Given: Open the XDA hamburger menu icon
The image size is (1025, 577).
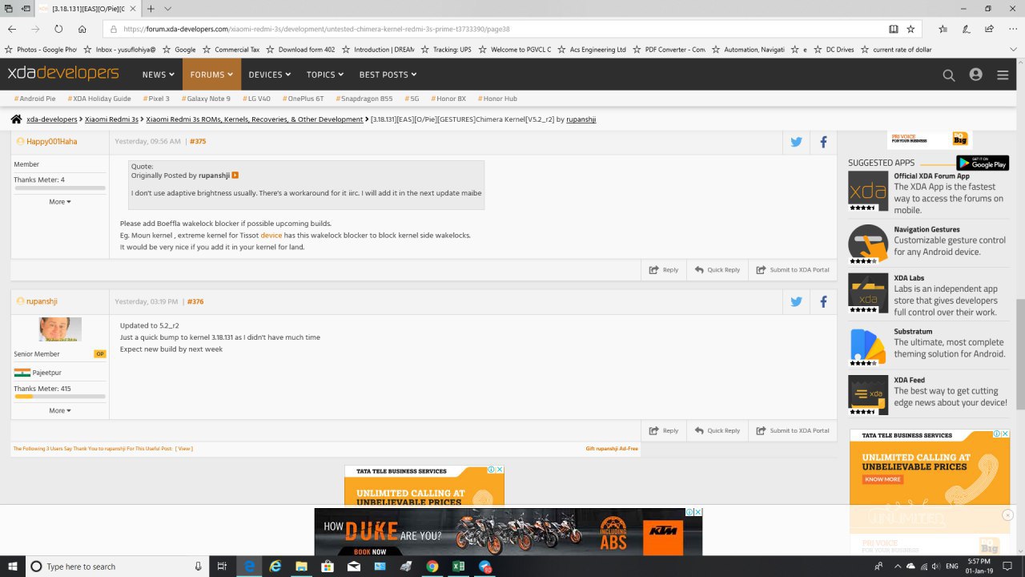Looking at the screenshot, I should pos(1003,75).
